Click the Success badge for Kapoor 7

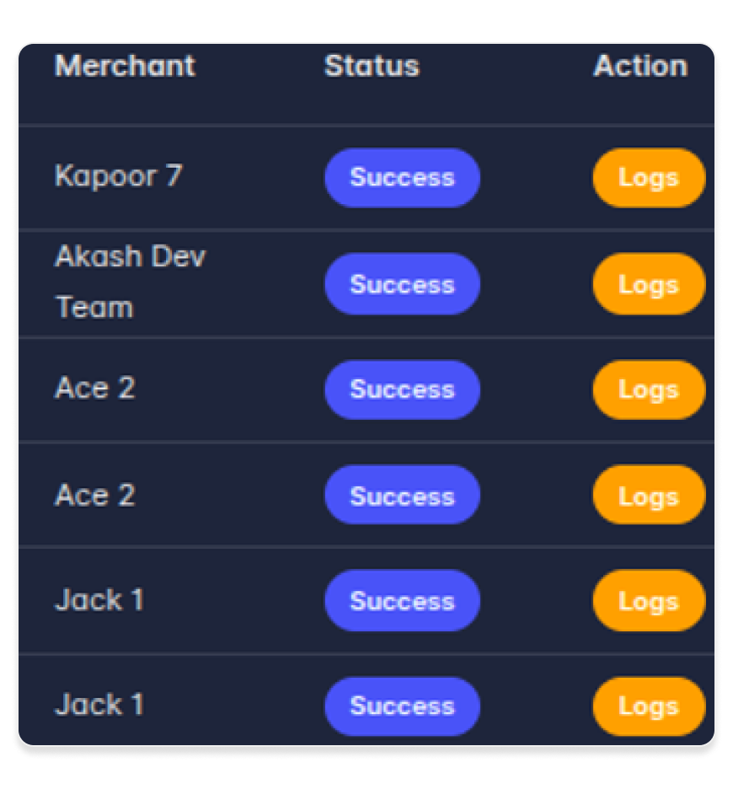click(402, 178)
